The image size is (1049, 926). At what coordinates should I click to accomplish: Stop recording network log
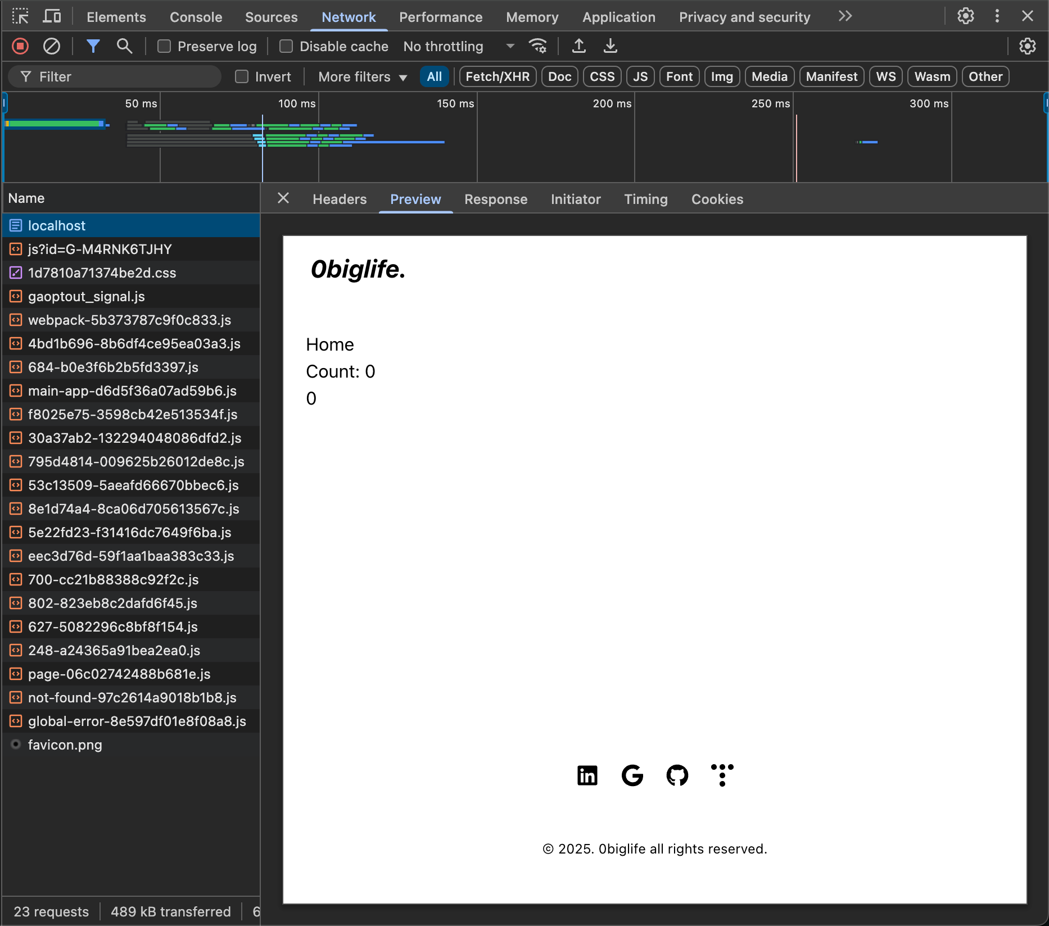click(20, 46)
